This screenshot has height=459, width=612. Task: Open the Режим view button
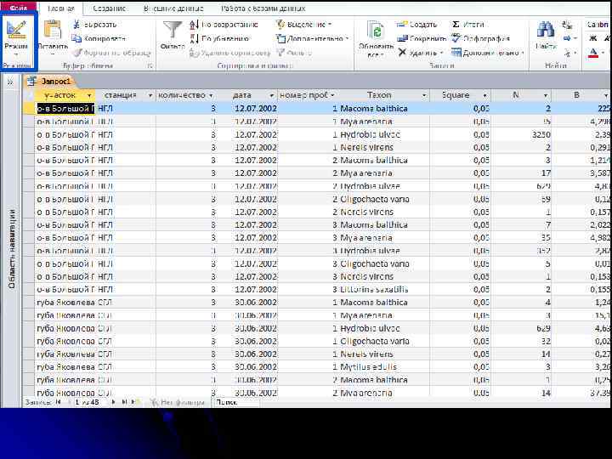click(16, 37)
